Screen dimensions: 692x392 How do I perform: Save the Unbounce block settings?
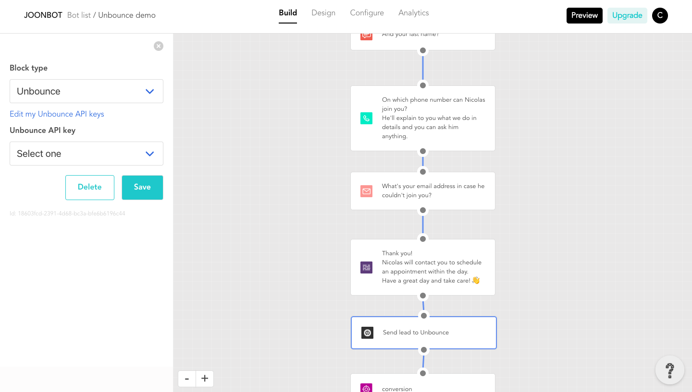coord(142,187)
